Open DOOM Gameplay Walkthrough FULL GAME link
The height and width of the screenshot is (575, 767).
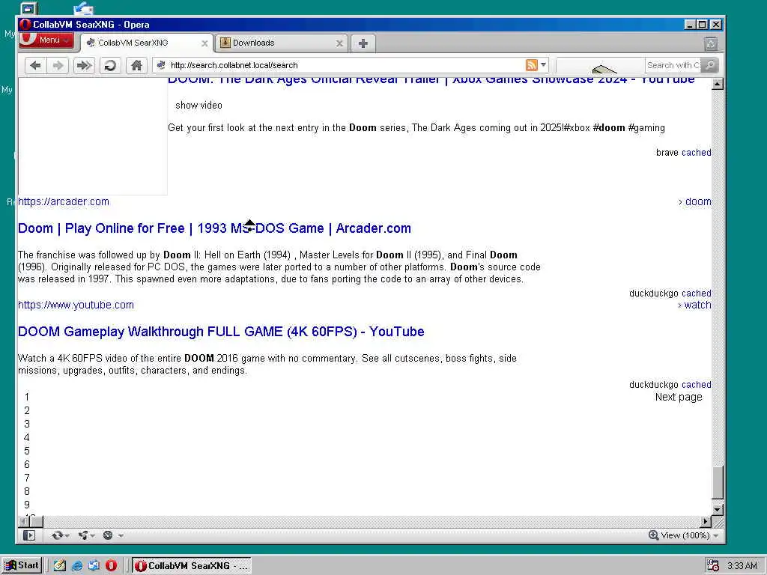click(221, 332)
